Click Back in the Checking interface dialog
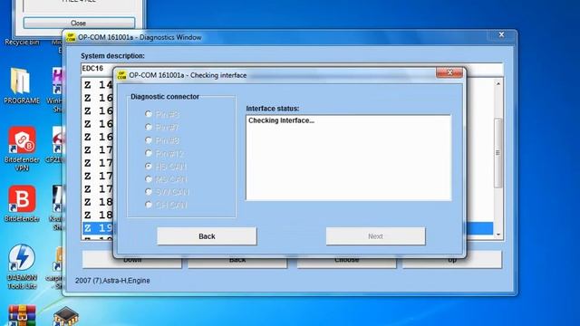Image resolution: width=580 pixels, height=326 pixels. pyautogui.click(x=207, y=236)
